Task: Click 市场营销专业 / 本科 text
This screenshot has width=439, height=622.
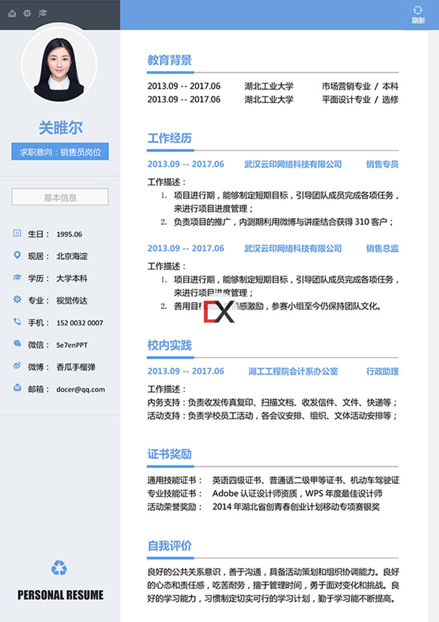Action: 360,86
